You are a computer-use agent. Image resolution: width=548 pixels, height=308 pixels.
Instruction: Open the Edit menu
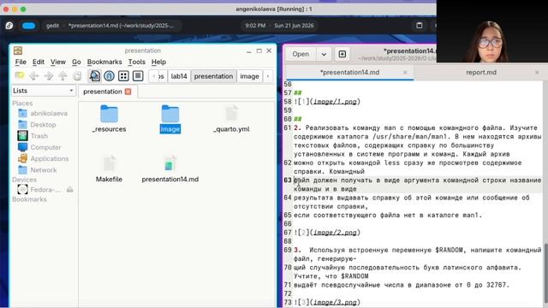pos(39,62)
